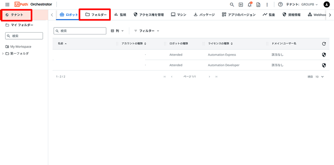334x165 pixels.
Task: Open the app launcher grid icon
Action: [7, 4]
